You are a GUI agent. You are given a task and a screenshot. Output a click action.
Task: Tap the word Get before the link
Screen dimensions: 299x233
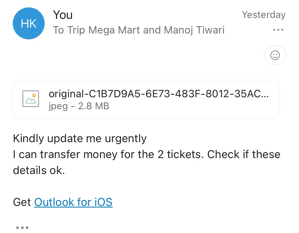22,202
